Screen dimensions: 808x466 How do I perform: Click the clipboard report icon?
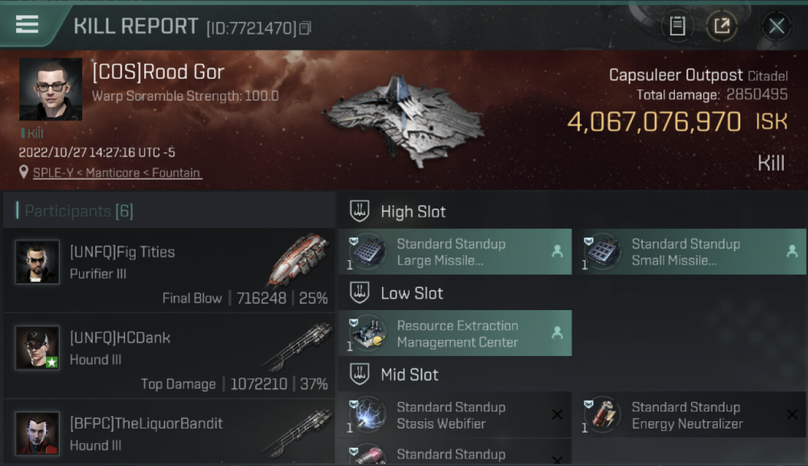coord(677,26)
